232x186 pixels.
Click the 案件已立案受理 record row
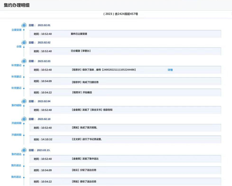pos(125,34)
